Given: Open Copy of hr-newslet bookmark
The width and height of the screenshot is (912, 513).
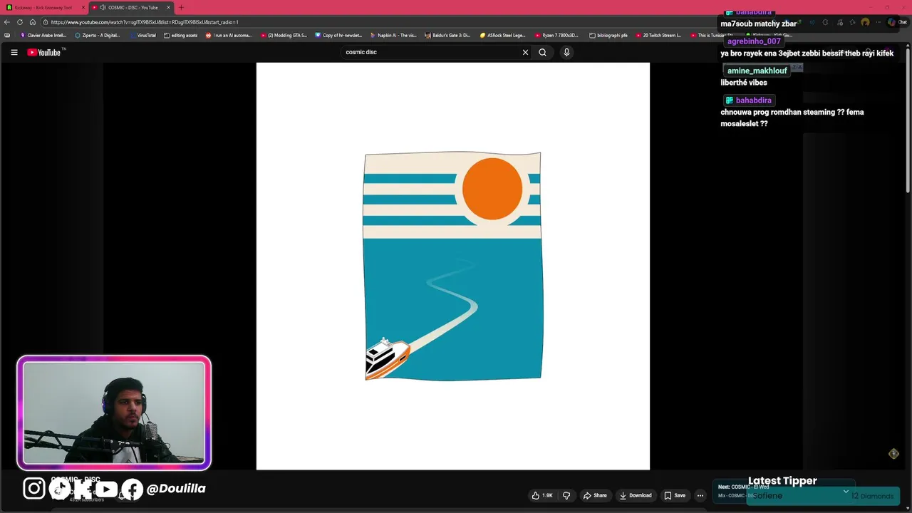Looking at the screenshot, I should [338, 35].
